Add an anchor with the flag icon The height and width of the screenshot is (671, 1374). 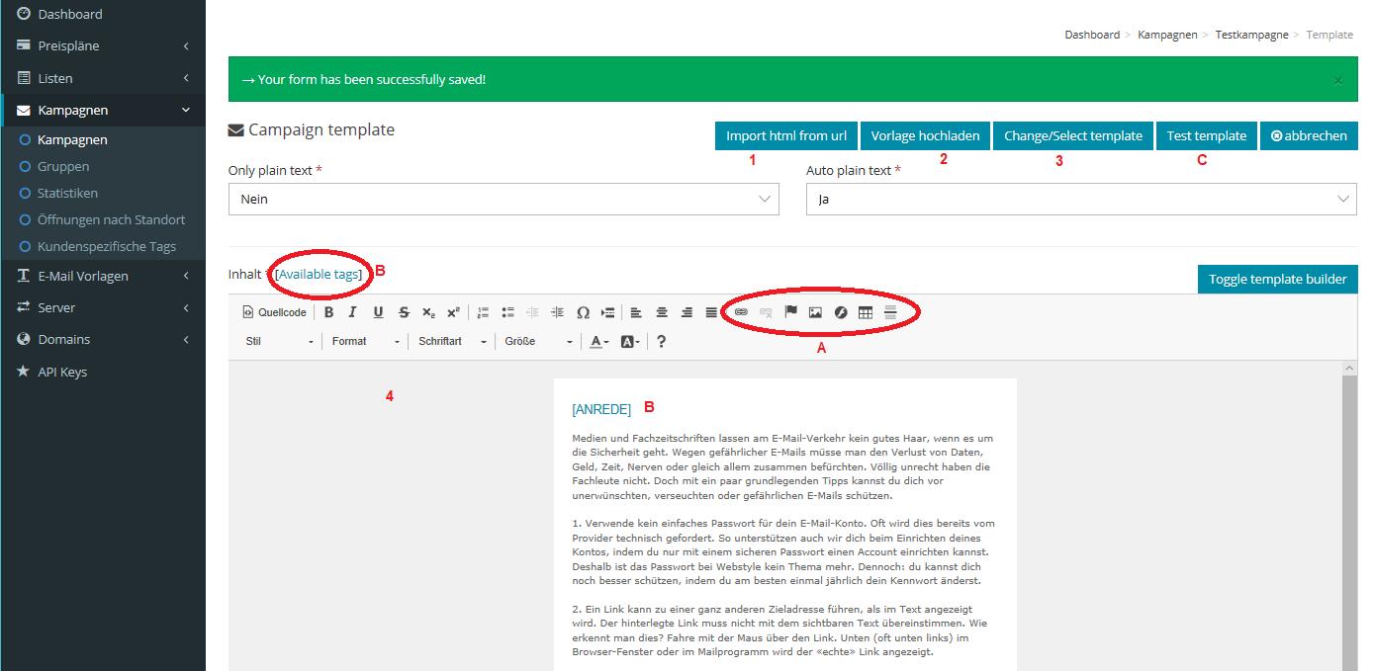coord(790,312)
